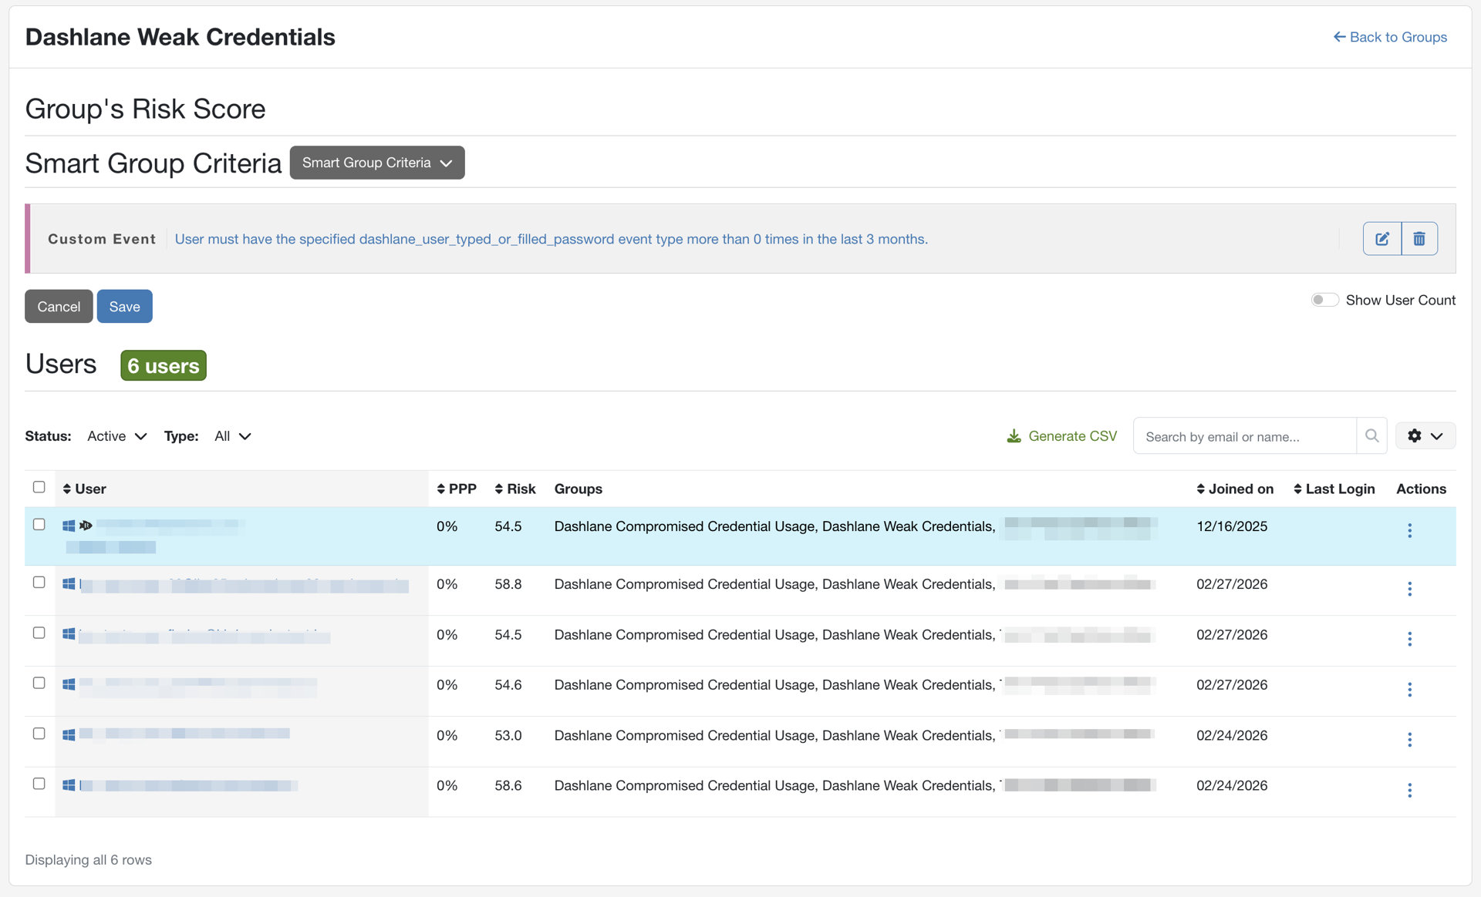The width and height of the screenshot is (1481, 897).
Task: Click Windows icon in 12/16/2025 row
Action: pyautogui.click(x=69, y=526)
